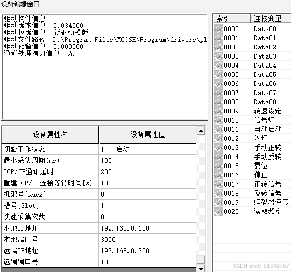Click the channel icon for index 0008

point(218,102)
